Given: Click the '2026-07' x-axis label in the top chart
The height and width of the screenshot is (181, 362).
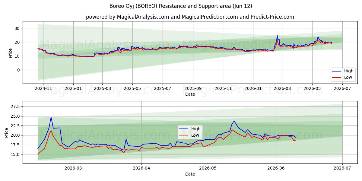Looking at the screenshot, I should 342,88.
